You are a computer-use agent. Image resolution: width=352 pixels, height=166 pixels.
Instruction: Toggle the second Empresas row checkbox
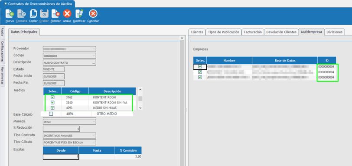tap(200, 72)
